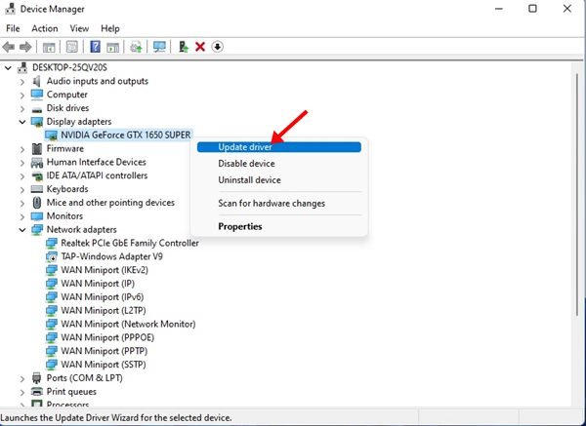Collapse the Display adapters node
This screenshot has width=586, height=426.
(22, 121)
